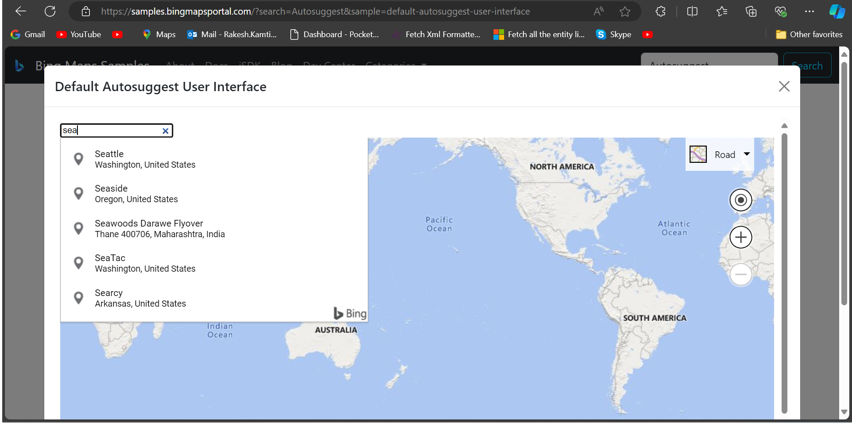Zoom out on the map
The image size is (852, 423).
740,274
